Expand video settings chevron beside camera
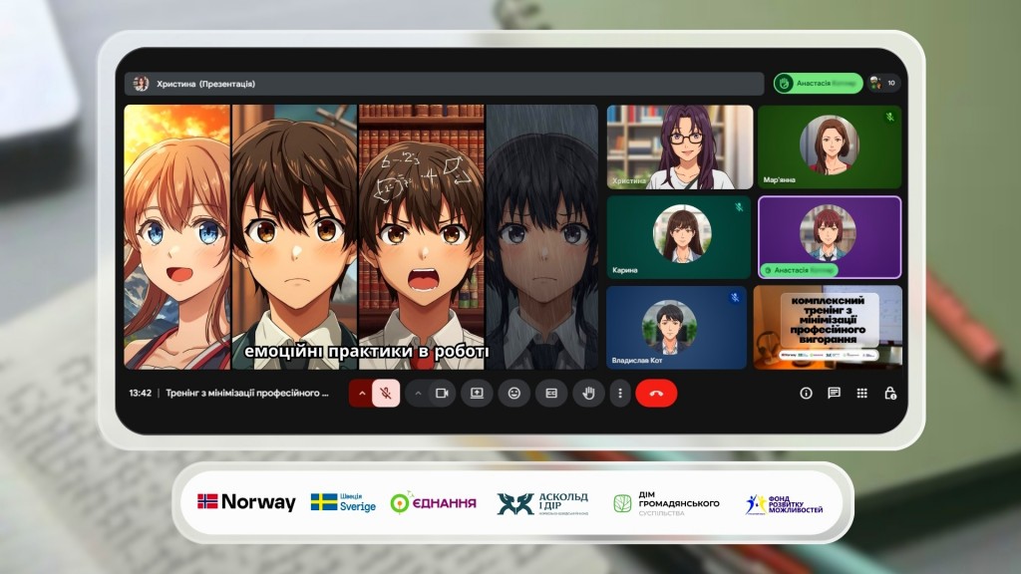The width and height of the screenshot is (1021, 574). click(x=418, y=393)
